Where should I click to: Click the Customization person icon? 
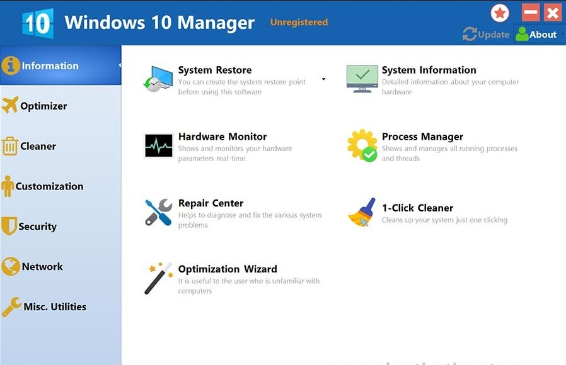pos(7,186)
